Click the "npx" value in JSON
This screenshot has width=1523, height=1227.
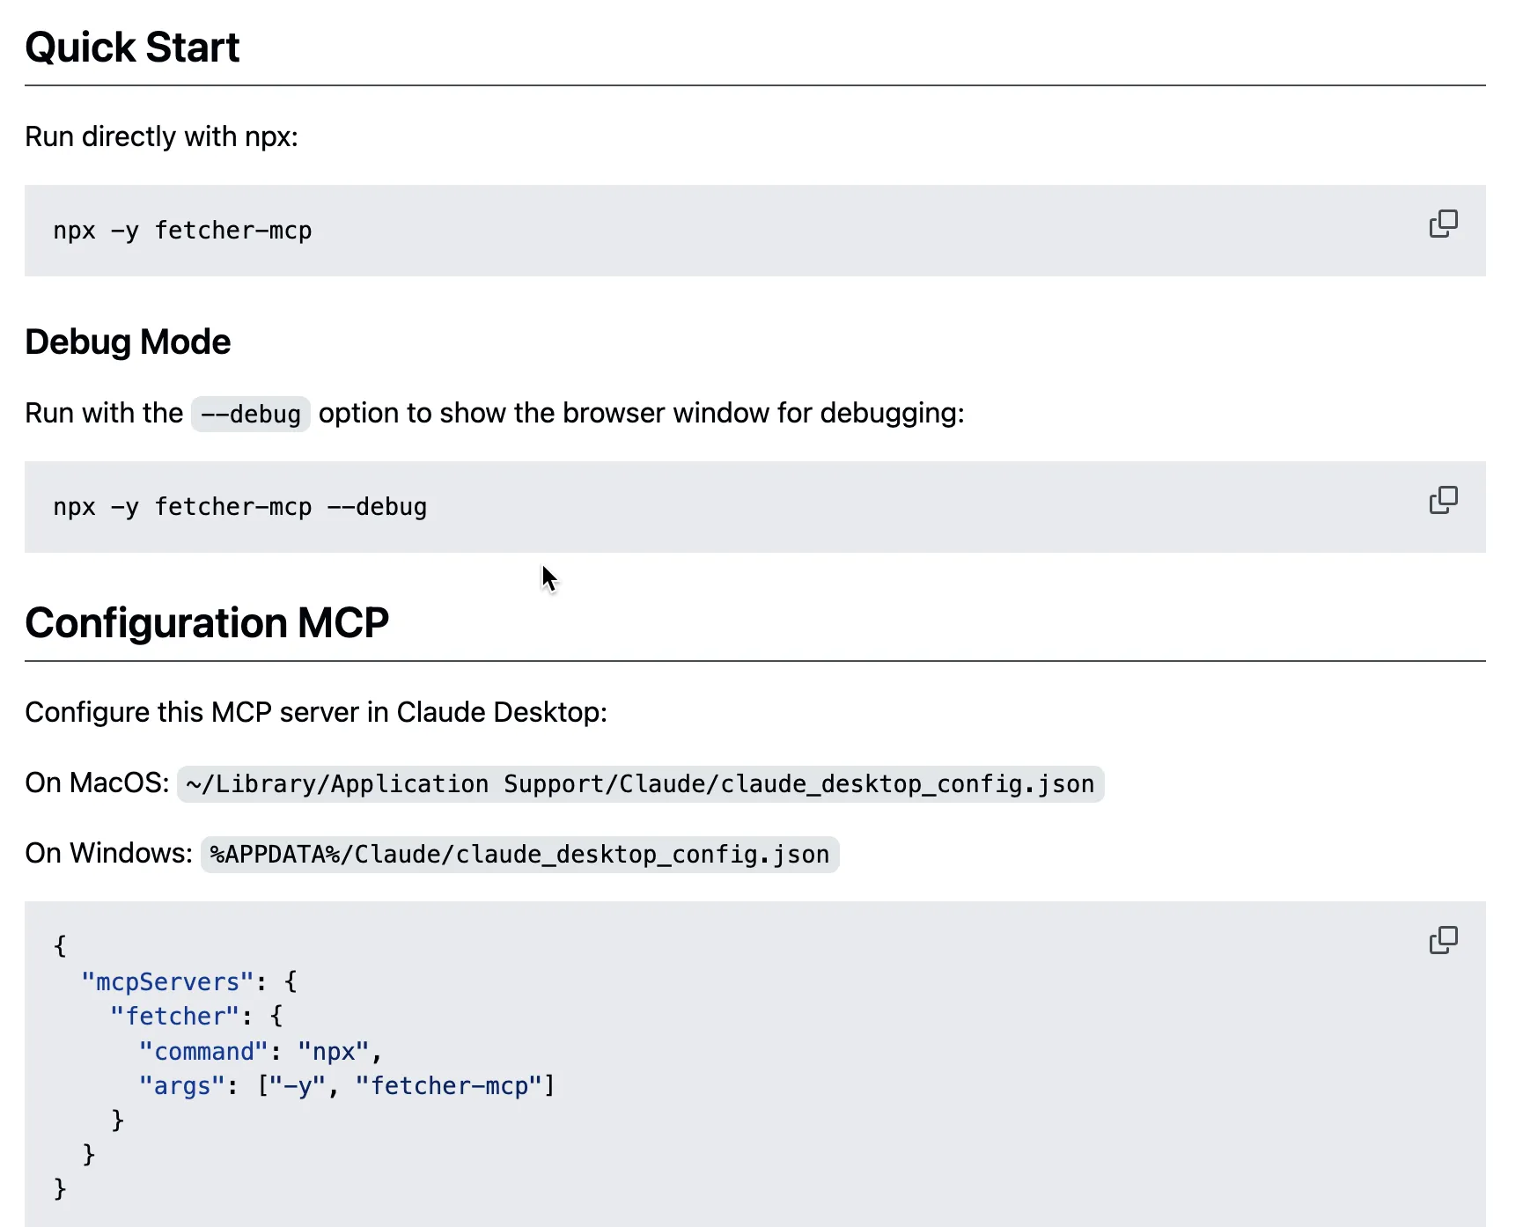click(333, 1052)
